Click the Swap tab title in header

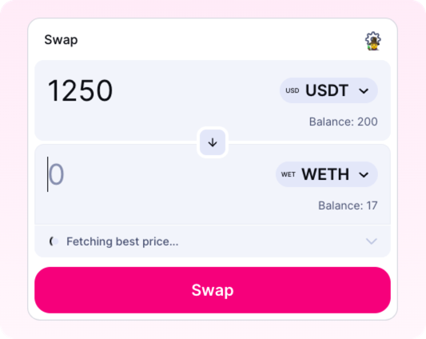61,40
